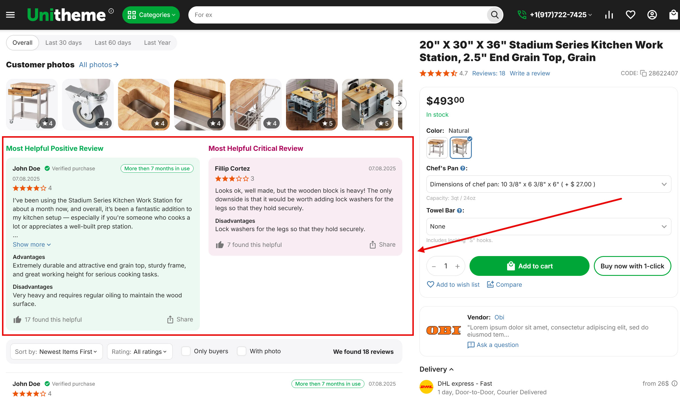Open the shopping cart bag icon
680x400 pixels.
tap(673, 15)
